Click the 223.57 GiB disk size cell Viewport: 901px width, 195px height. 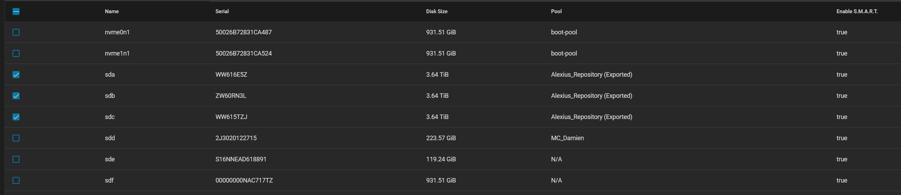[x=441, y=138]
